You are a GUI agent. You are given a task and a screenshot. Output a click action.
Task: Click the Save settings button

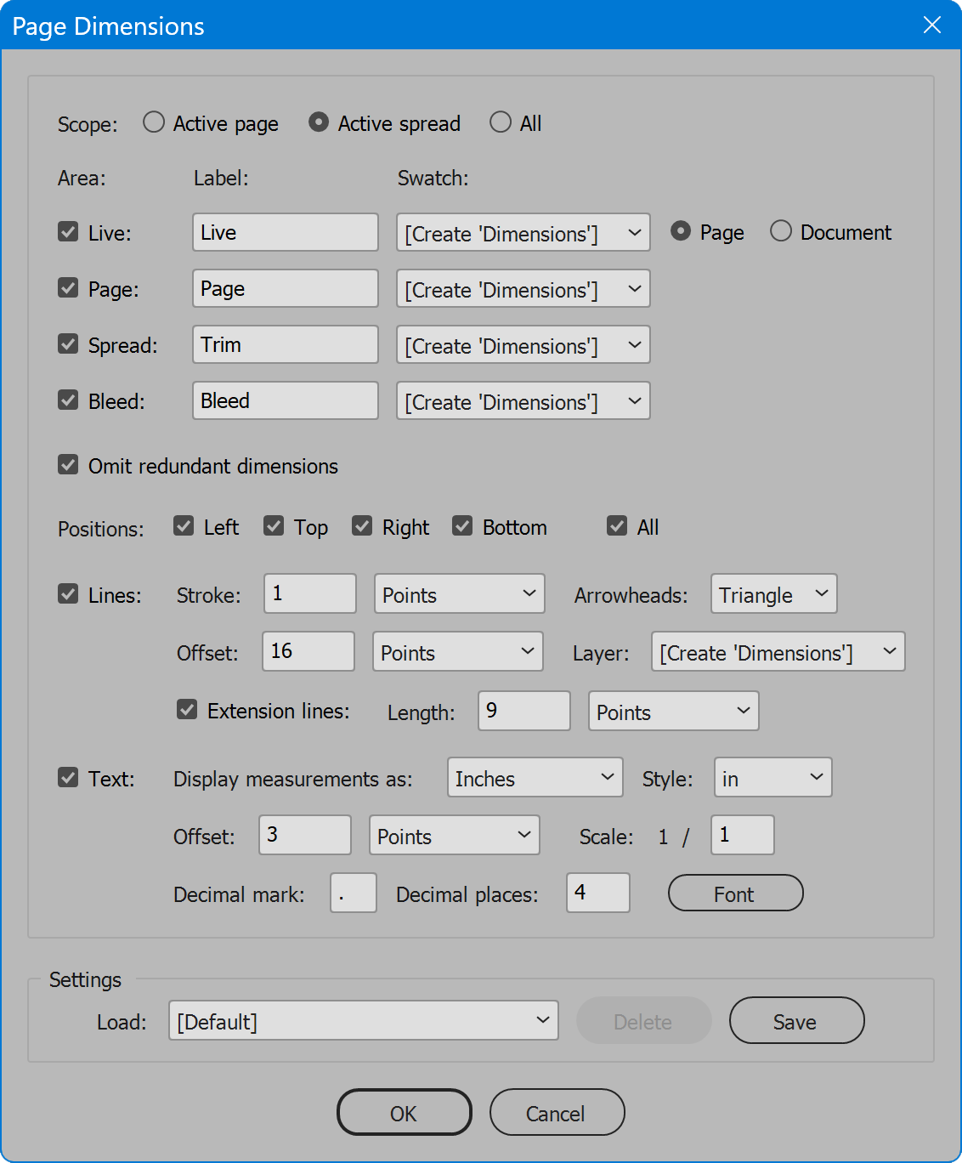(797, 1020)
